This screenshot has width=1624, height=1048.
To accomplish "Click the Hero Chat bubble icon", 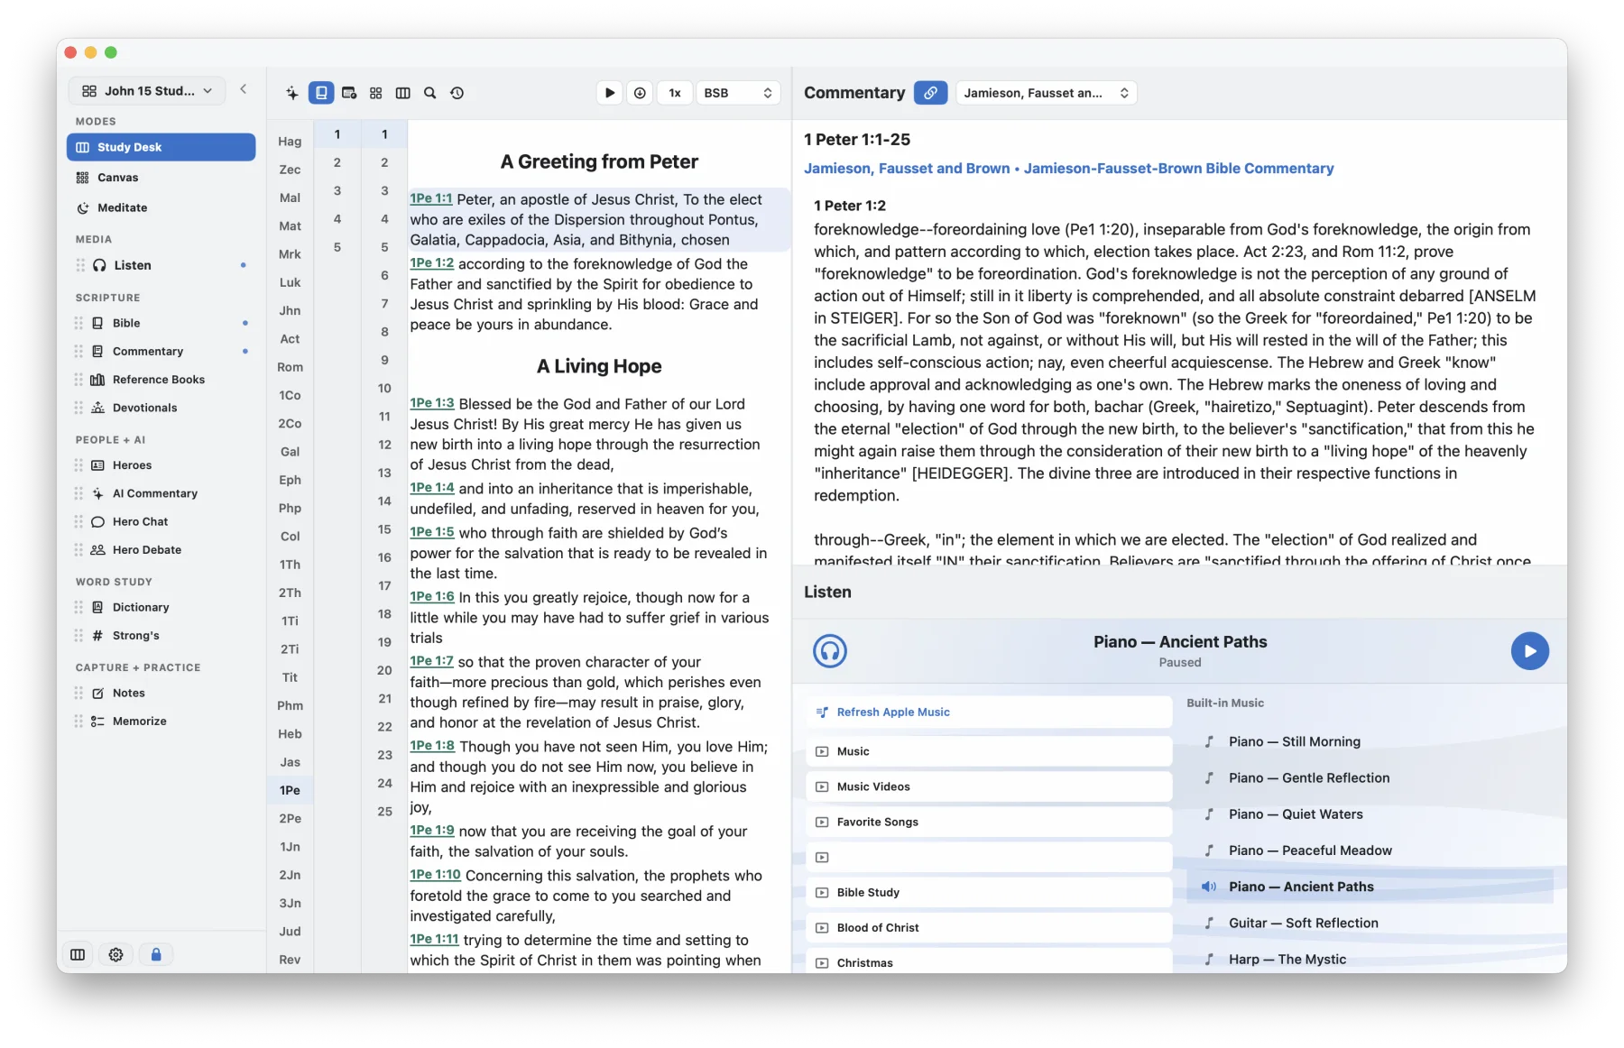I will pyautogui.click(x=97, y=521).
